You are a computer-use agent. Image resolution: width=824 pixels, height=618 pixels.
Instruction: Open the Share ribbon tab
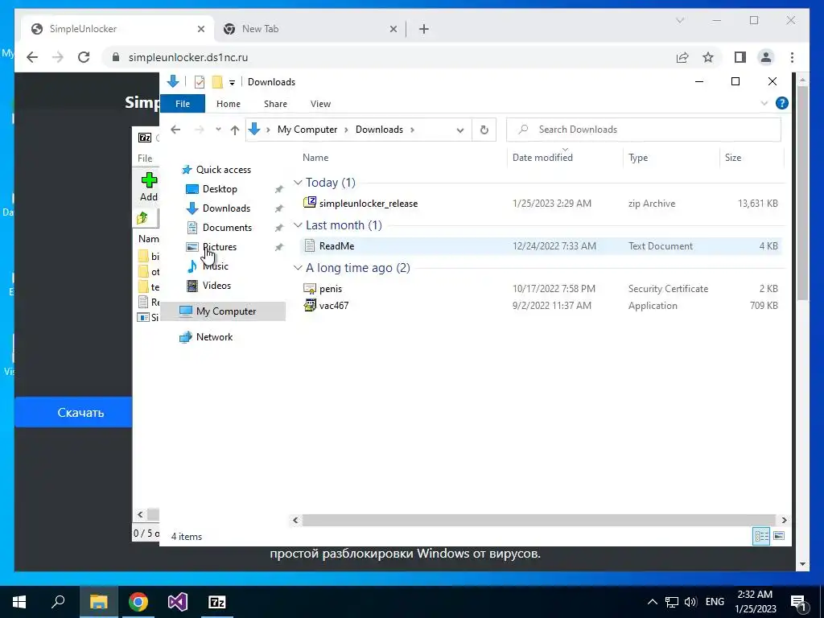[x=275, y=104]
